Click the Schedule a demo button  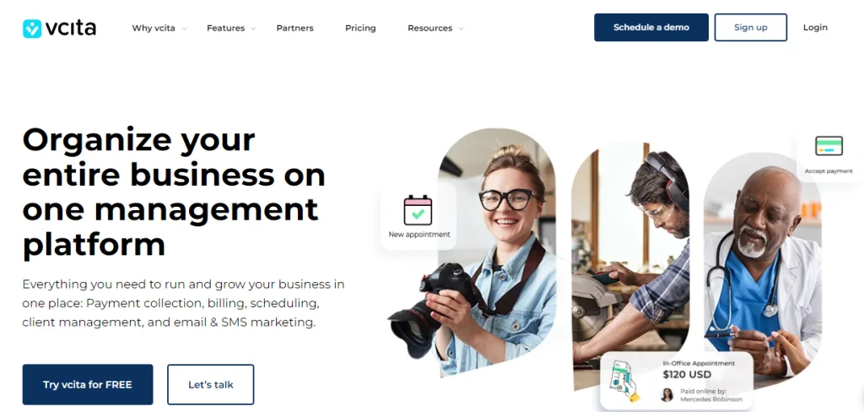click(x=651, y=28)
